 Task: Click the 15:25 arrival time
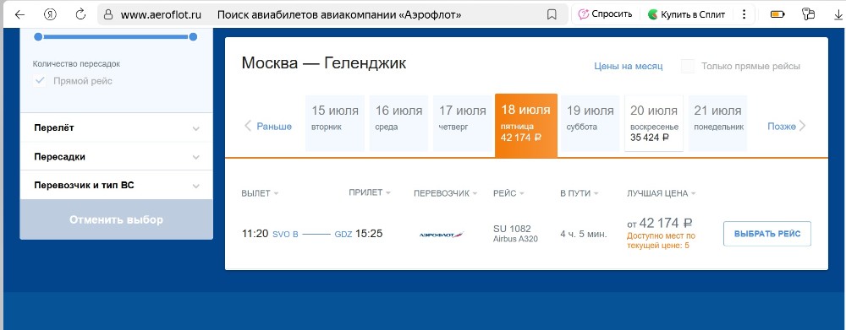(369, 234)
